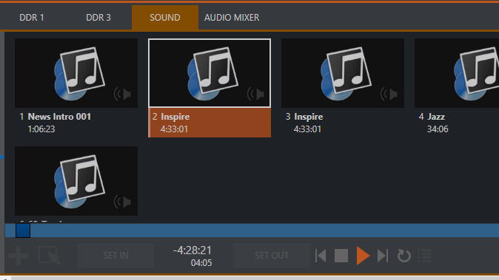Toggle speaker icon on clip 2 Inspire
This screenshot has width=499, height=280.
tap(256, 94)
